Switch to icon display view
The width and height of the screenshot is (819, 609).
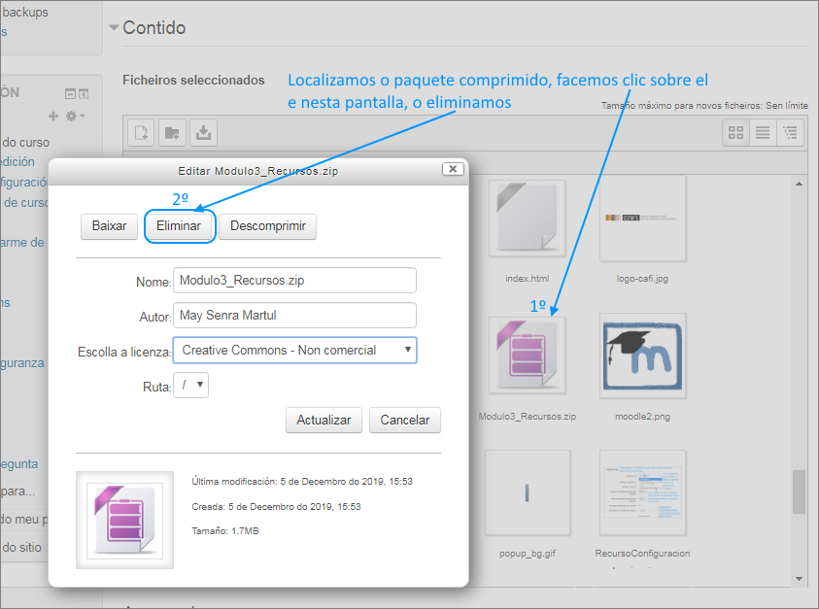[735, 133]
